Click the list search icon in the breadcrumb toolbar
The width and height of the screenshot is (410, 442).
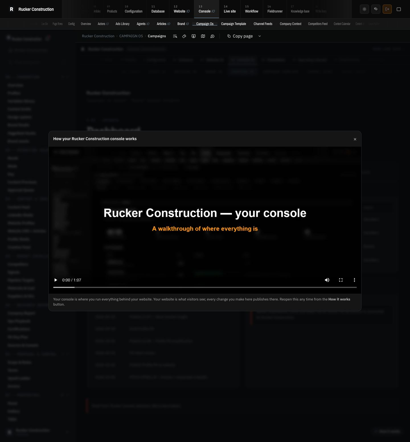175,36
